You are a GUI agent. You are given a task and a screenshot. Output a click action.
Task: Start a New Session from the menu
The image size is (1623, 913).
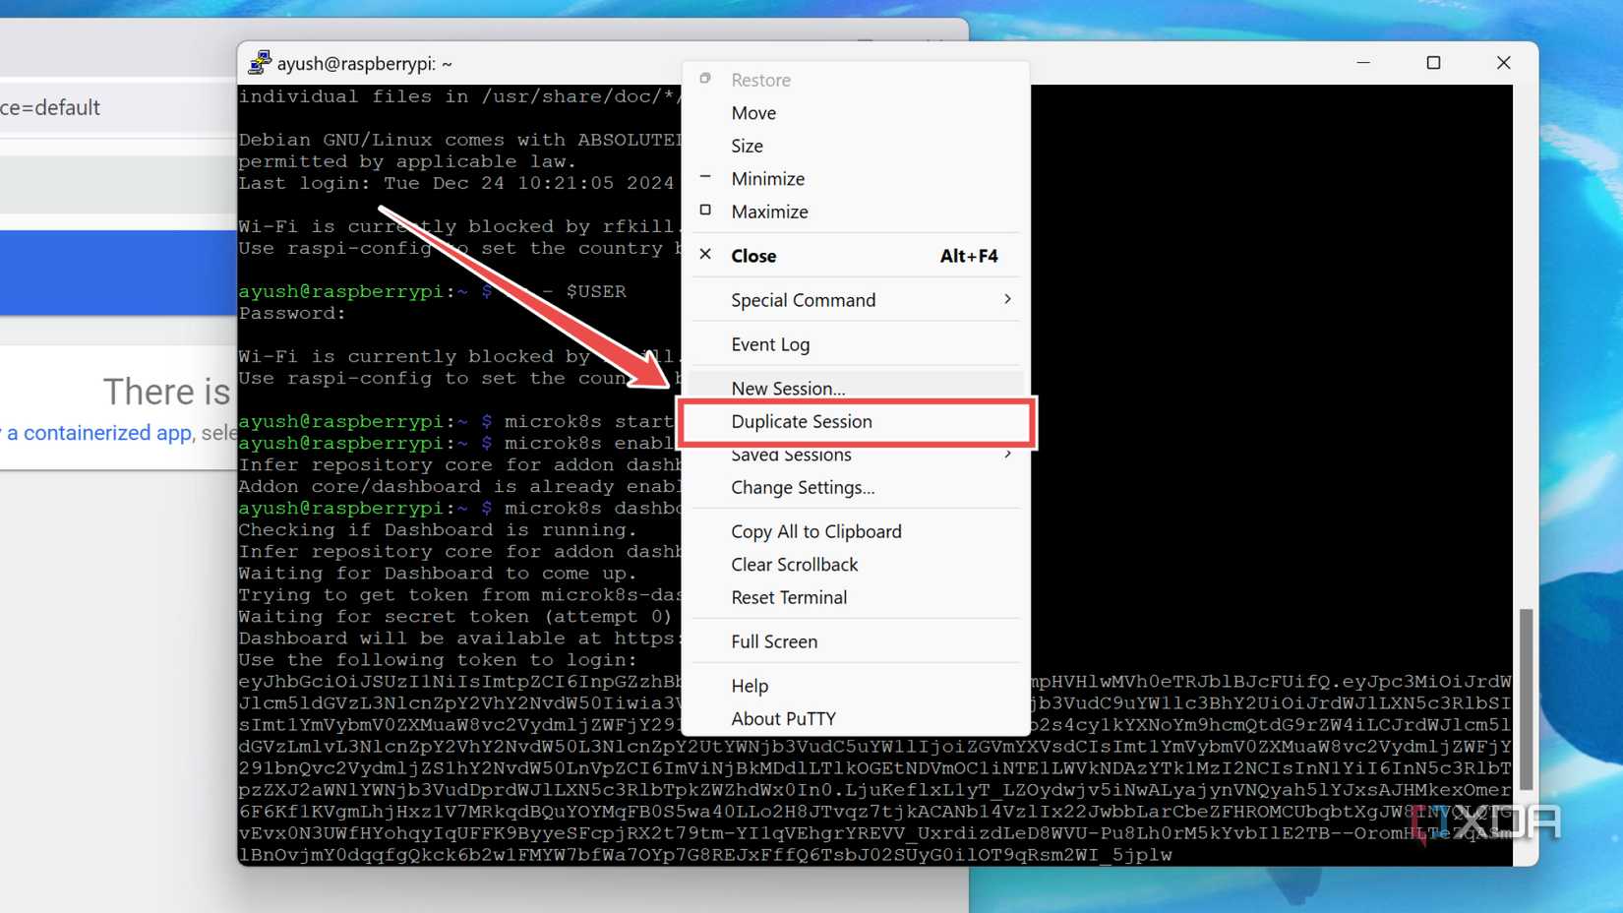(855, 388)
